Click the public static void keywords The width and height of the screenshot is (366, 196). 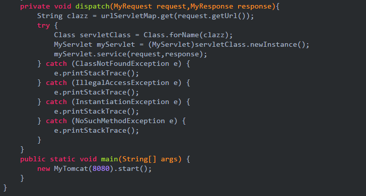coord(58,159)
